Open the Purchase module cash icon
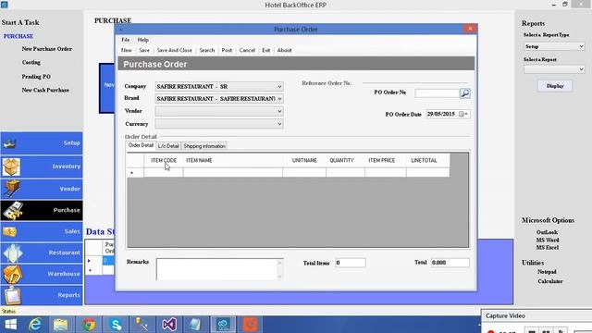Viewport: 592px width, 333px height. [x=12, y=210]
